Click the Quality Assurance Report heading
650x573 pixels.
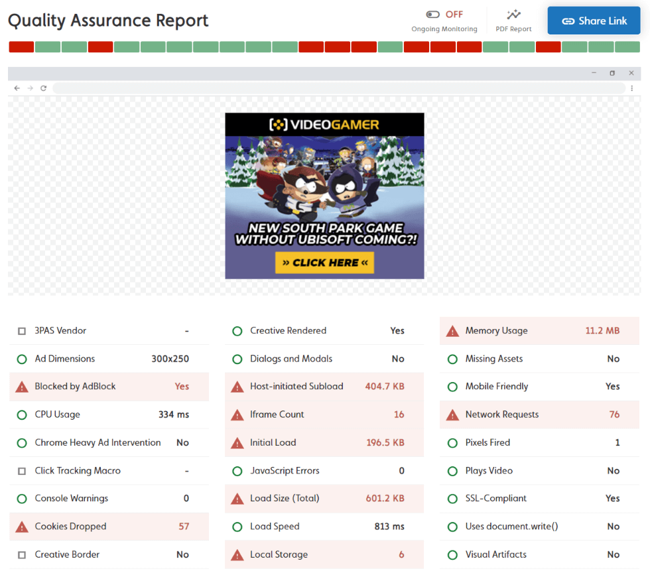[107, 21]
